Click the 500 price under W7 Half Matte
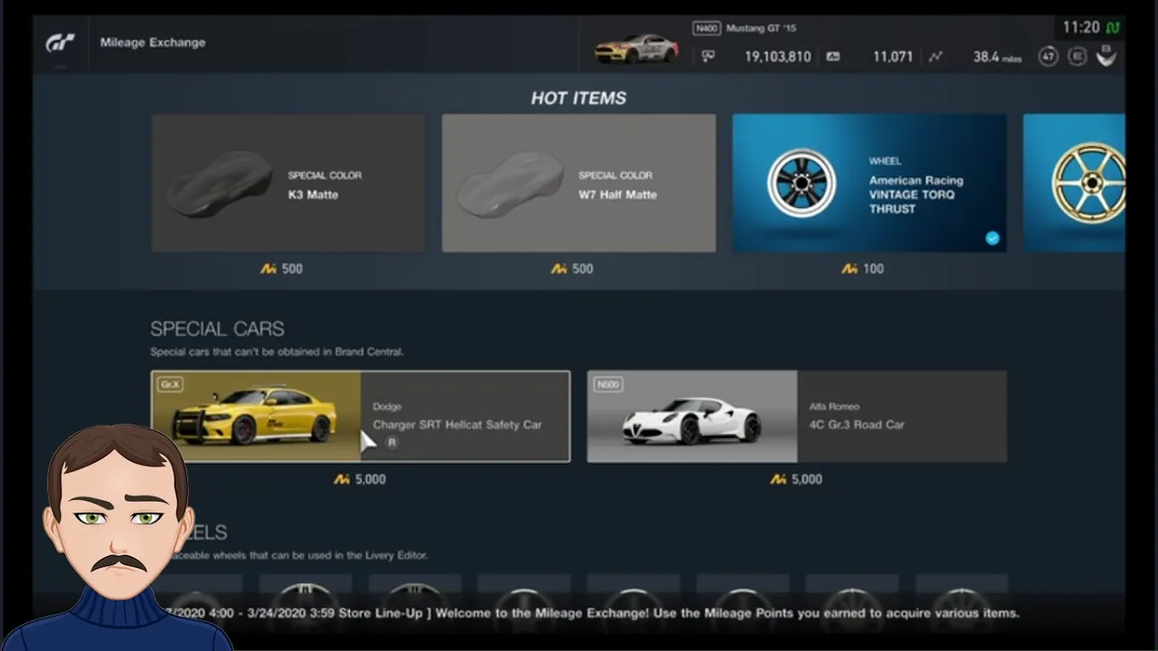This screenshot has width=1158, height=651. point(572,269)
